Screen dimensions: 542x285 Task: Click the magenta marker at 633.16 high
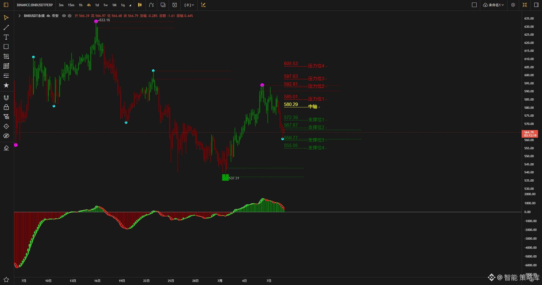coord(96,21)
